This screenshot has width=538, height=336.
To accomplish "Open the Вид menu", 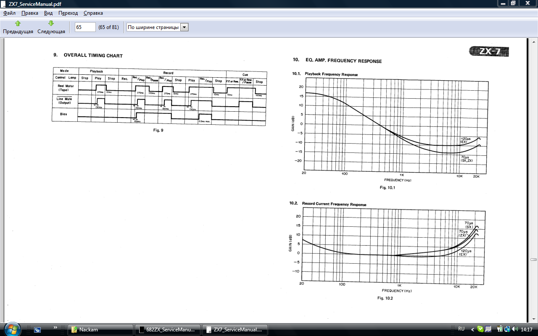I will (48, 13).
